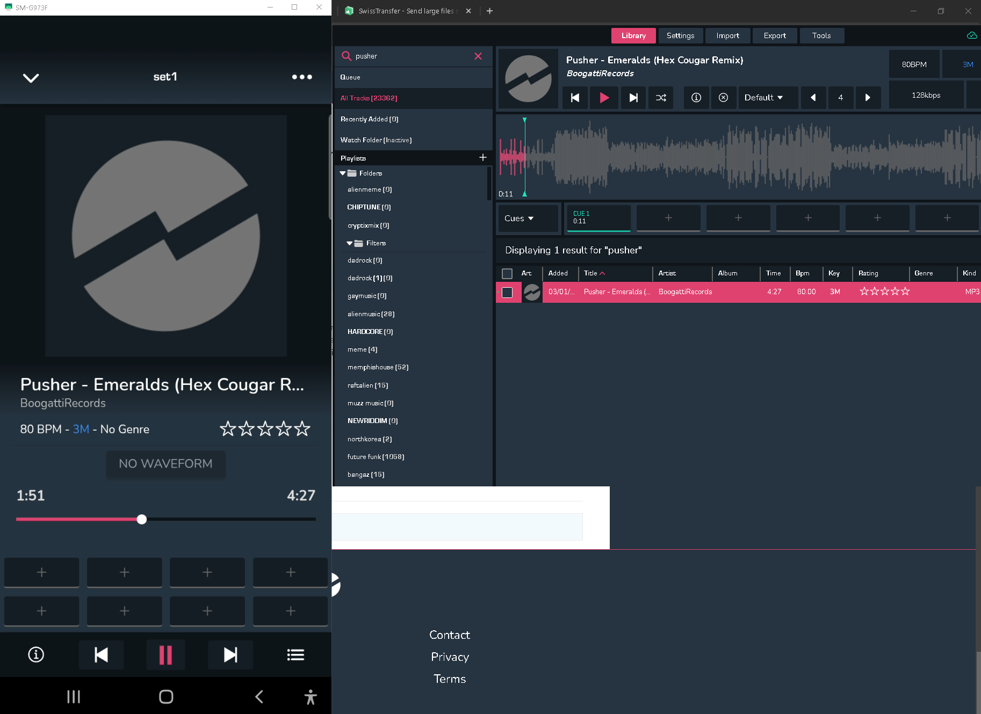Image resolution: width=981 pixels, height=714 pixels.
Task: Open the queue list icon on phone
Action: click(295, 655)
